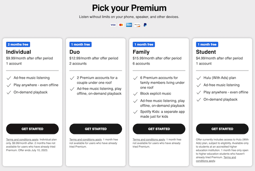The height and width of the screenshot is (171, 255).
Task: Click the Visa payment icon
Action: (113, 25)
